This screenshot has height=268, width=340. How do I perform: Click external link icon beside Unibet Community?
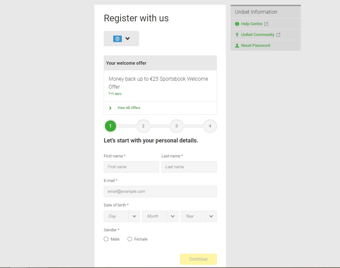click(278, 35)
